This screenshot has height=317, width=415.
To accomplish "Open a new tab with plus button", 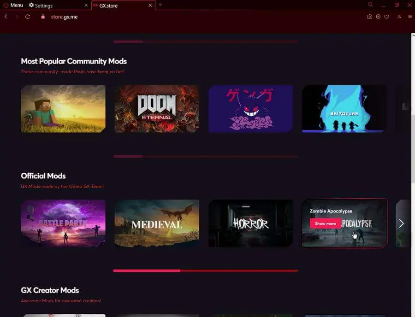I will tap(160, 5).
